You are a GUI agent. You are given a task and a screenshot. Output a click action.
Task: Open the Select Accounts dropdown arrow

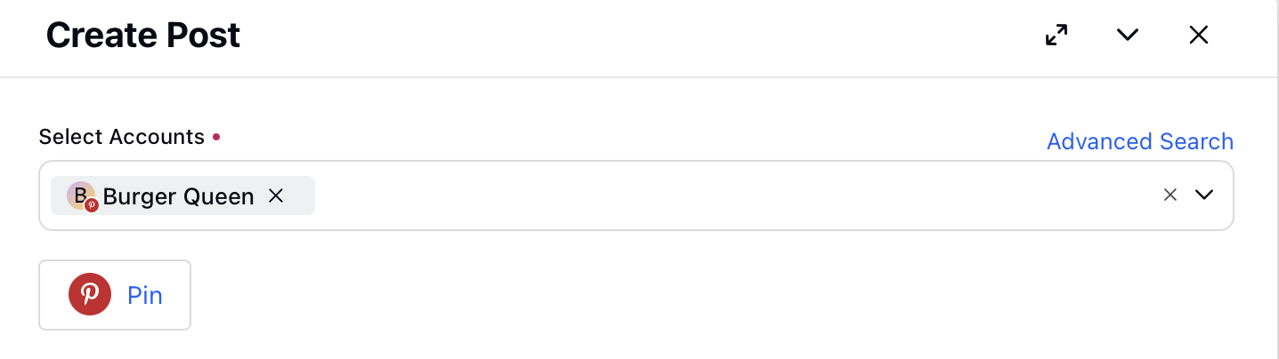(x=1204, y=195)
